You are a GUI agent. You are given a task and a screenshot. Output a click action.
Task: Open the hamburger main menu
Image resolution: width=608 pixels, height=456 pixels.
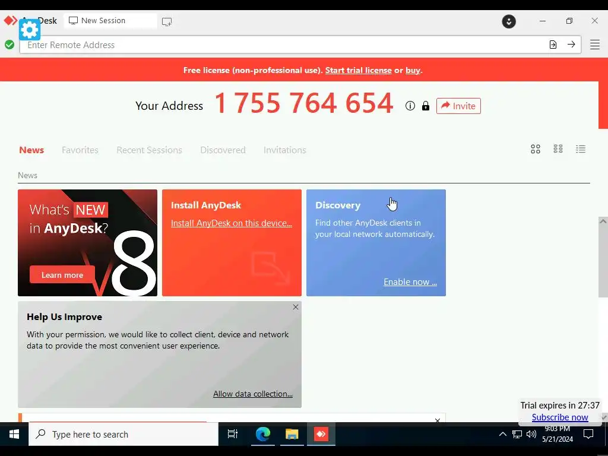[x=595, y=45]
